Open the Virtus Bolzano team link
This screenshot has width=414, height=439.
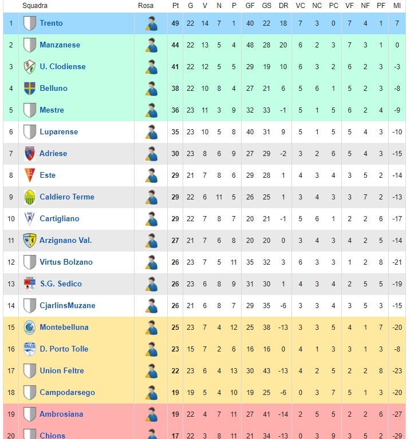pyautogui.click(x=66, y=262)
